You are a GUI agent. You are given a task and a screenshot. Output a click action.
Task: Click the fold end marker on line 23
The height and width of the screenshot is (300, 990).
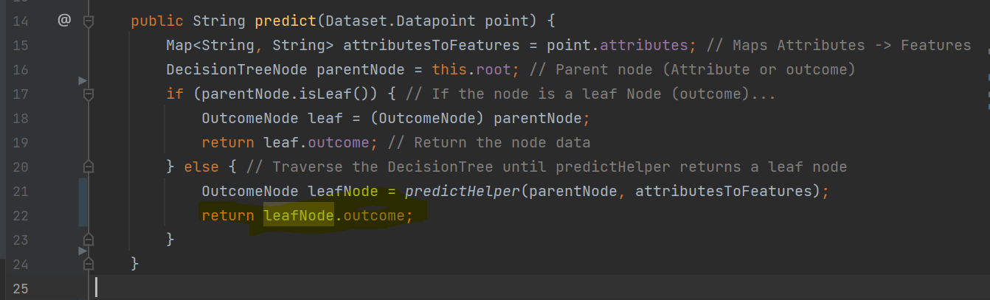click(x=89, y=240)
